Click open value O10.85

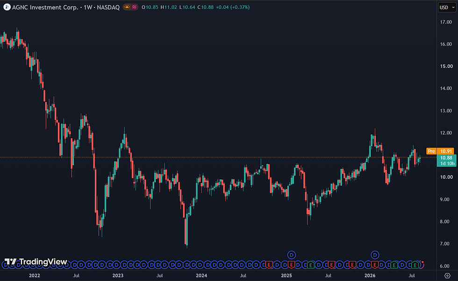(x=150, y=7)
